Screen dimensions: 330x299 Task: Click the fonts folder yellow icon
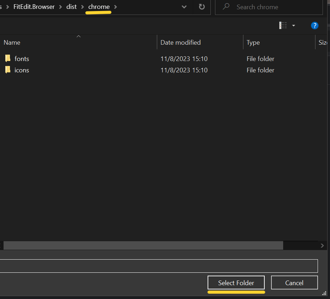click(x=7, y=58)
